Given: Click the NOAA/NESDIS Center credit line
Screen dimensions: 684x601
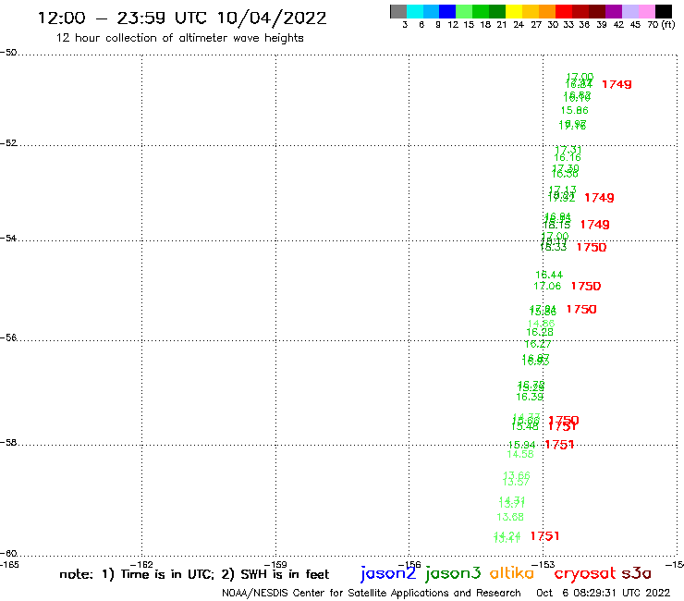Looking at the screenshot, I should click(372, 593).
